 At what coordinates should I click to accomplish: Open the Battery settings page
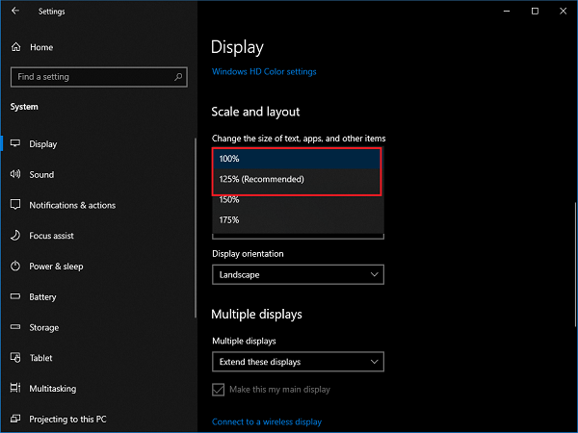pos(42,297)
